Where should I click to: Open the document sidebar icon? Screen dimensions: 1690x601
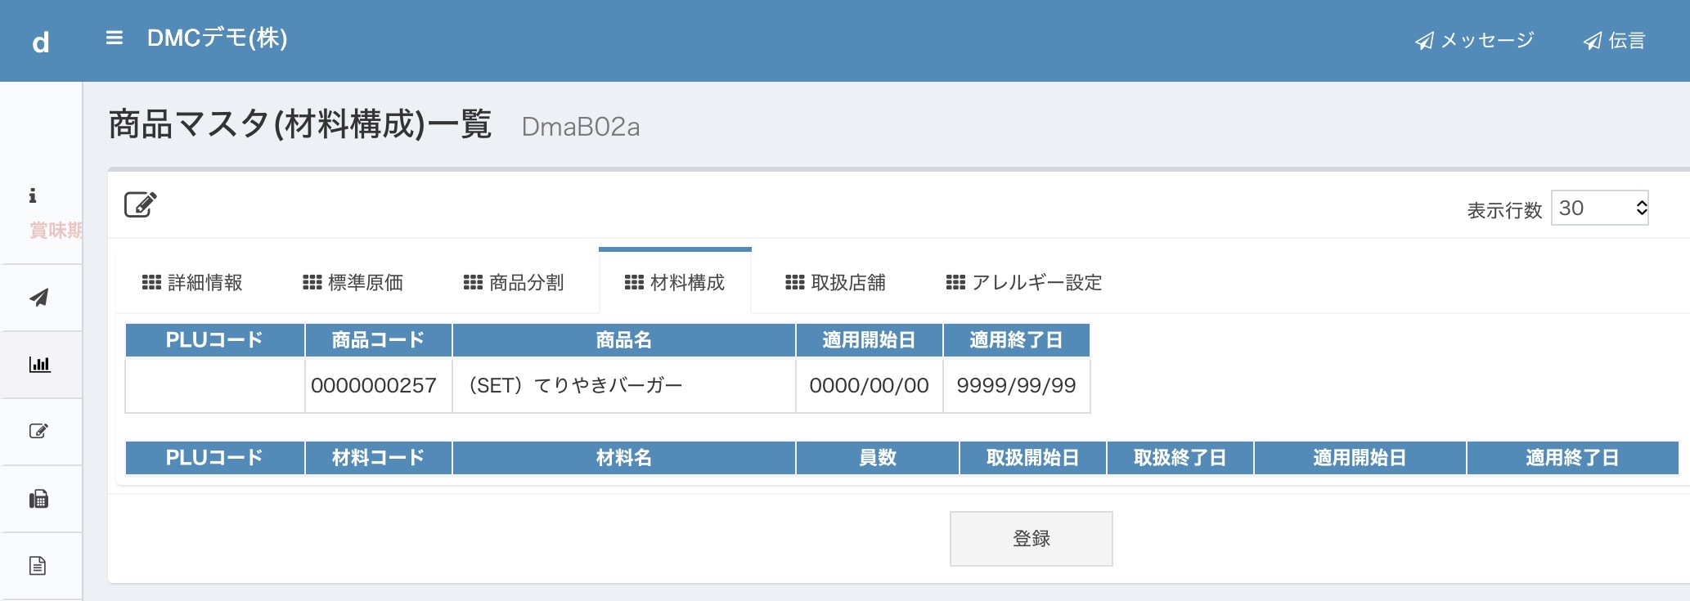(x=38, y=566)
